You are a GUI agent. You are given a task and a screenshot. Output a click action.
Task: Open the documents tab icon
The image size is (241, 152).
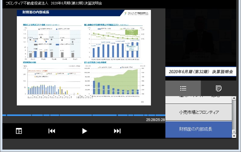[x=218, y=88]
